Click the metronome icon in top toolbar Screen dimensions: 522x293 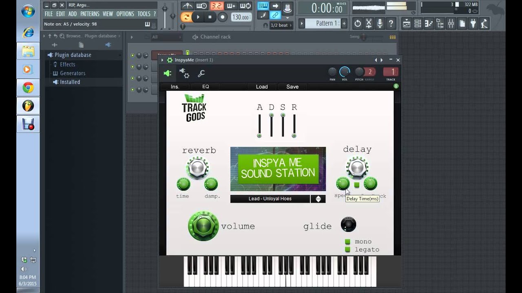[x=188, y=6]
